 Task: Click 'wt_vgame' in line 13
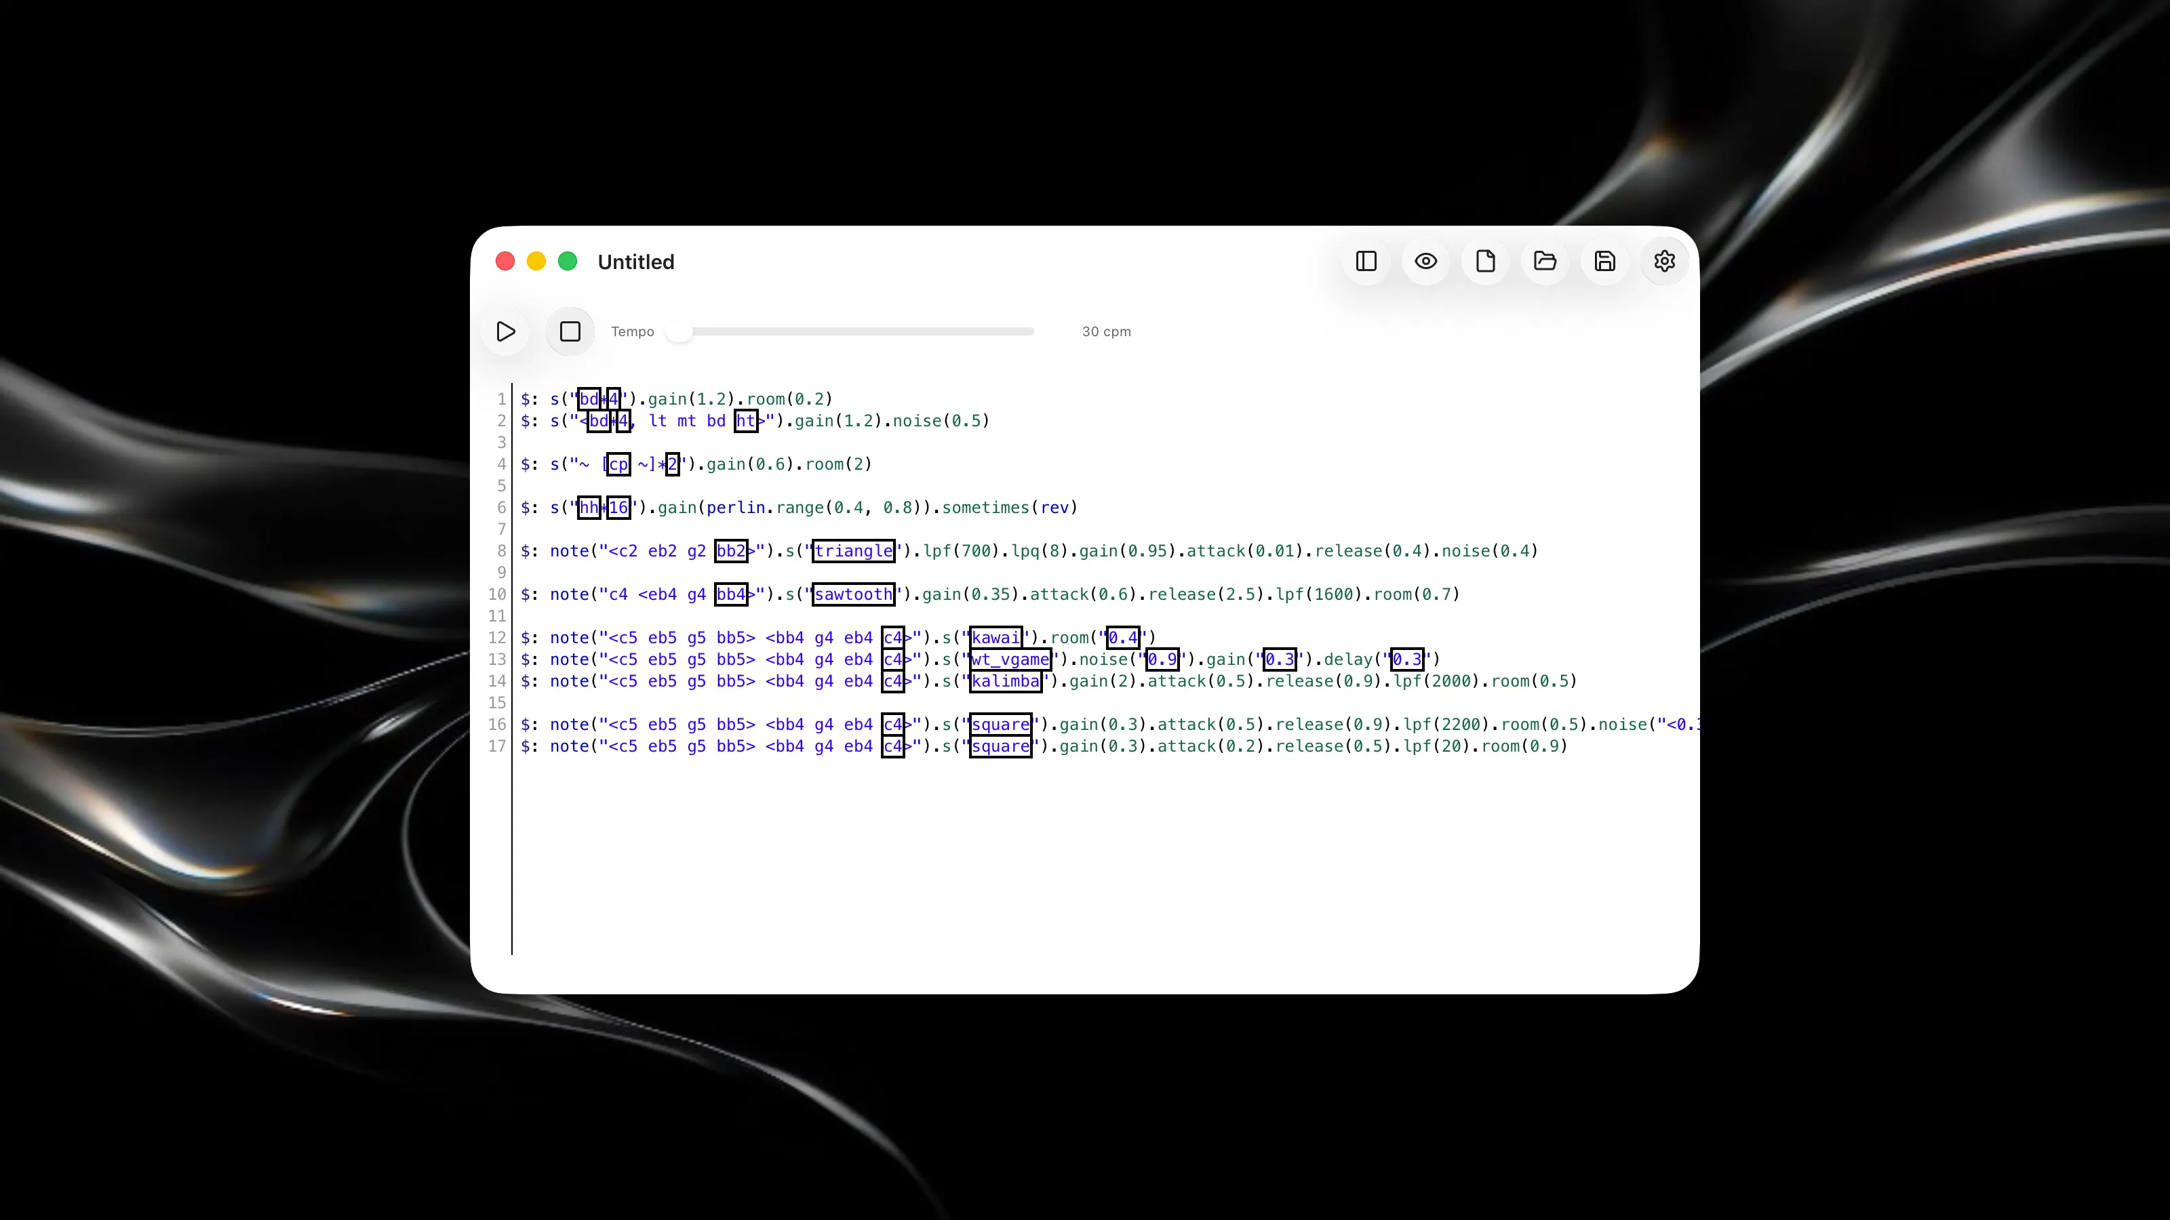1010,660
